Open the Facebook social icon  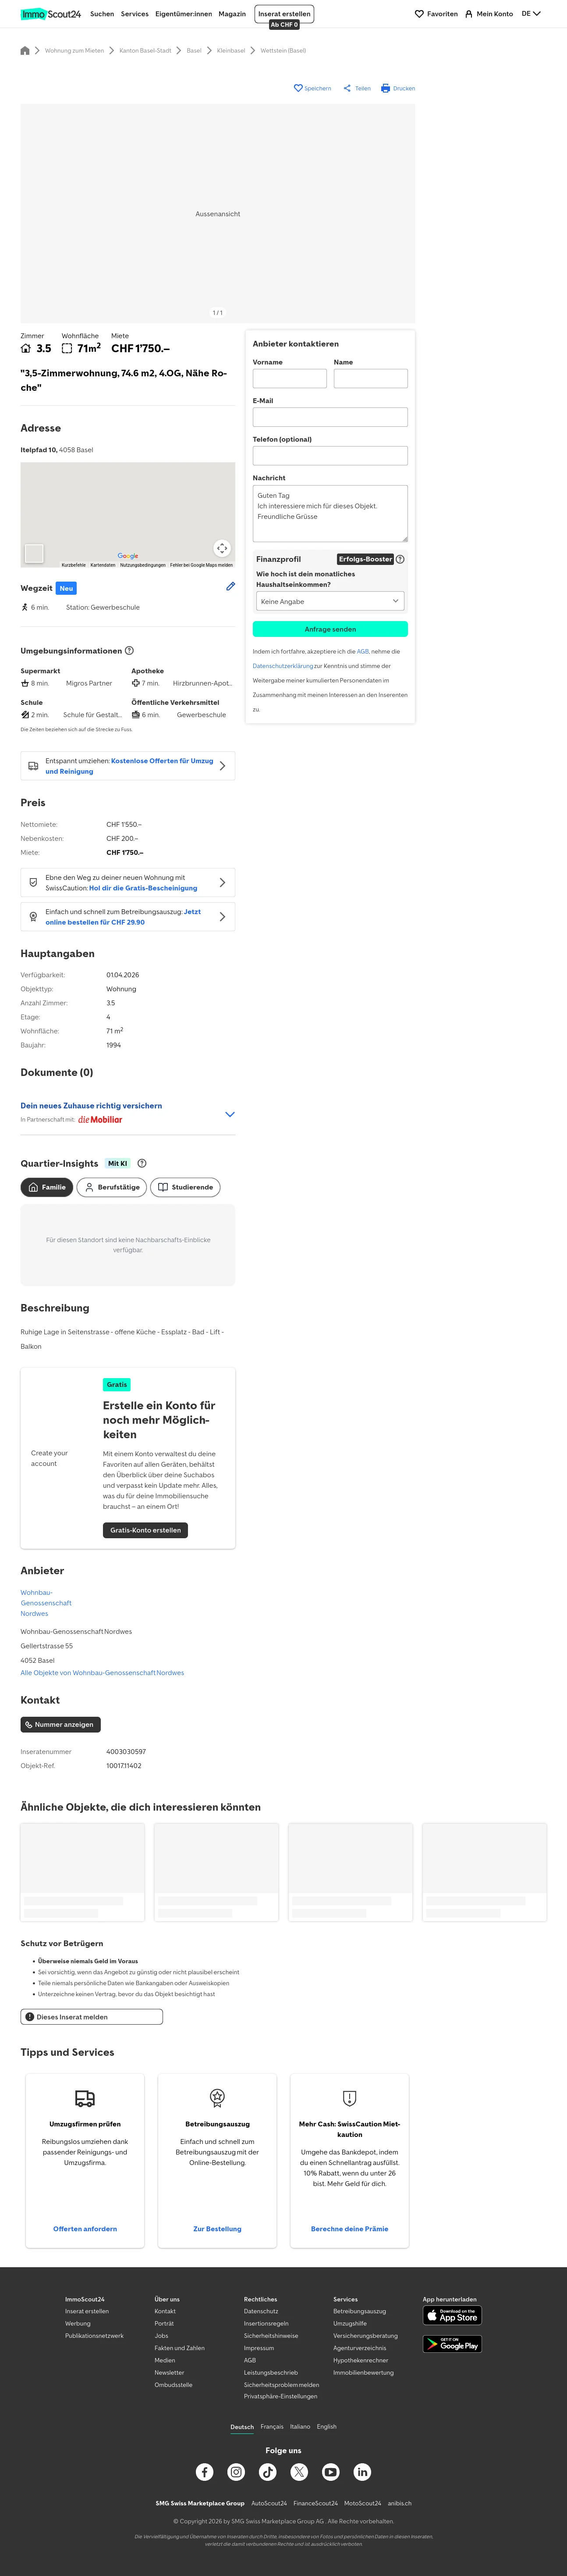[205, 2471]
